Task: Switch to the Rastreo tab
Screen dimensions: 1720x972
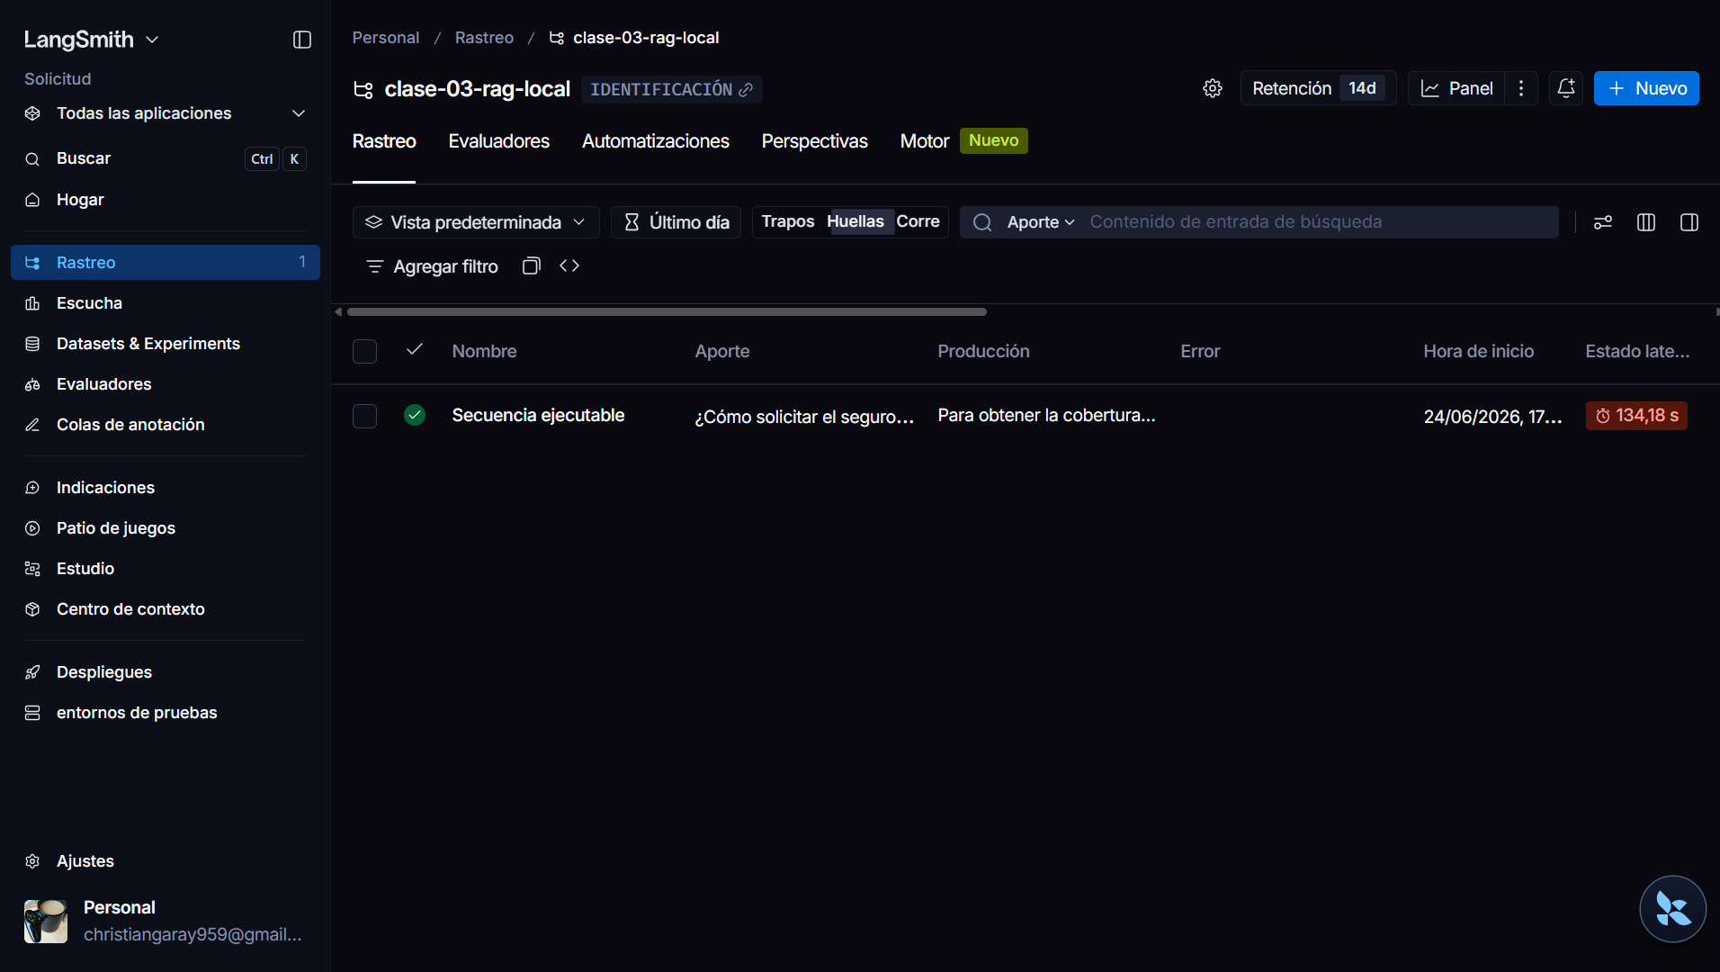Action: (384, 141)
